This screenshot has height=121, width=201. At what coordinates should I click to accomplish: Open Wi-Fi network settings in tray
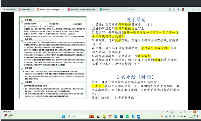pos(178,116)
